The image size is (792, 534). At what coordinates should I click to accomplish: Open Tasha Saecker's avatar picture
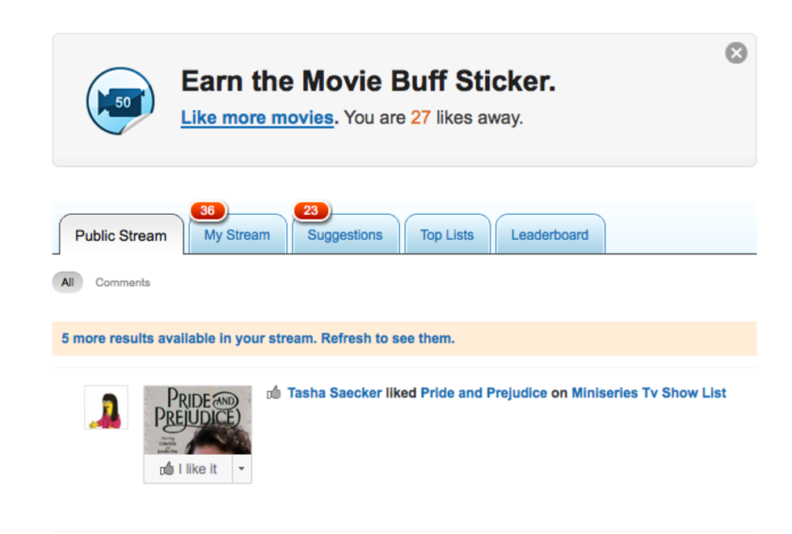coord(106,407)
